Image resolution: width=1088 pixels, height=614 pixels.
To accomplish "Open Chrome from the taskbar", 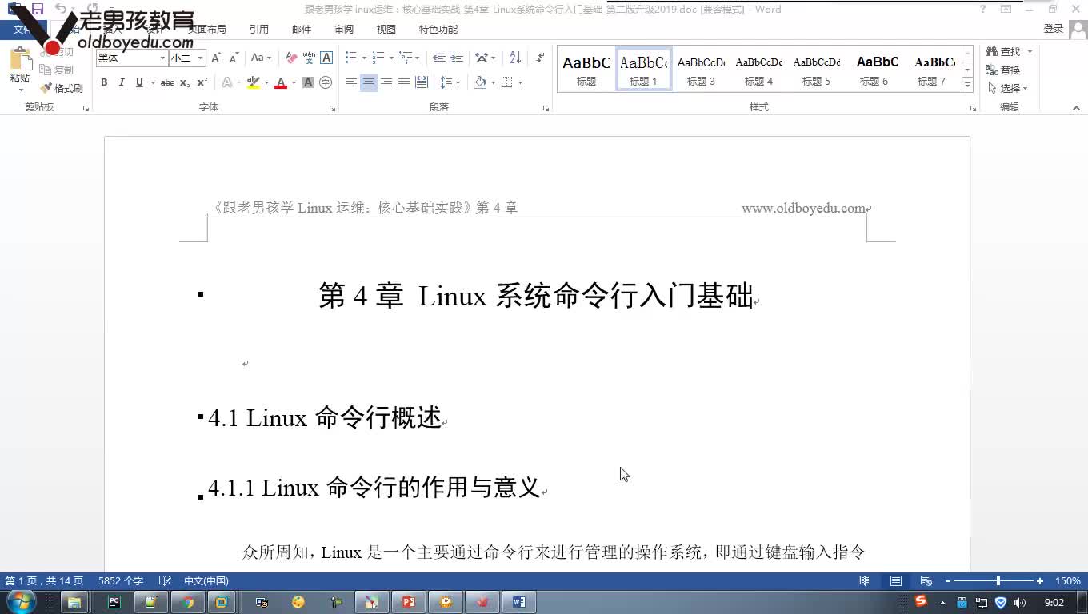I will 188,602.
